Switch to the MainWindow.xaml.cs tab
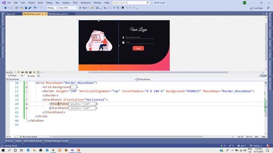This screenshot has width=273, height=153. click(x=58, y=14)
